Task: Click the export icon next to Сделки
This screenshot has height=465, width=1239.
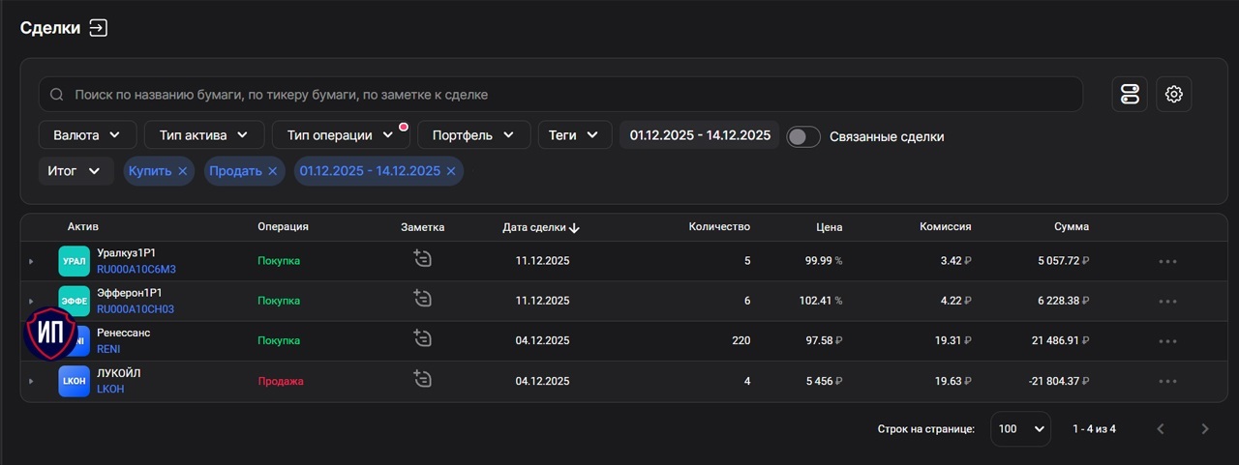Action: [x=98, y=28]
